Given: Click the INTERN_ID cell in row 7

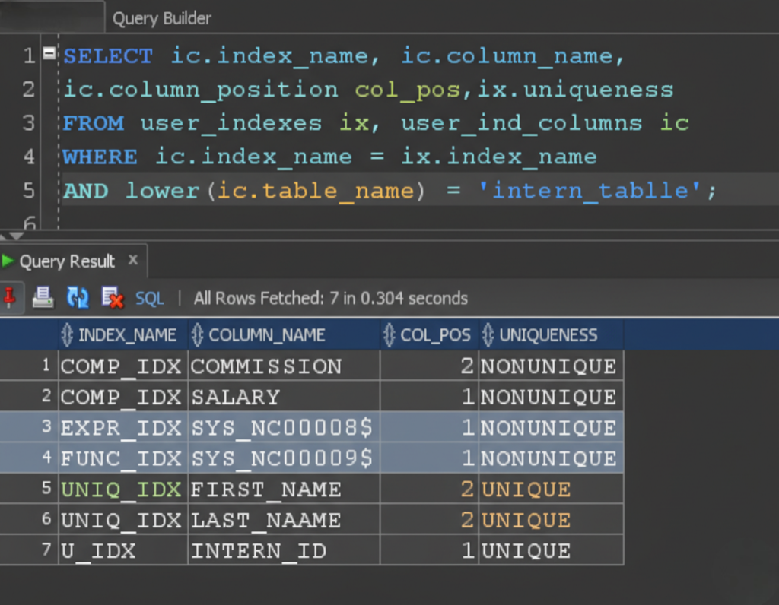Looking at the screenshot, I should click(x=259, y=551).
